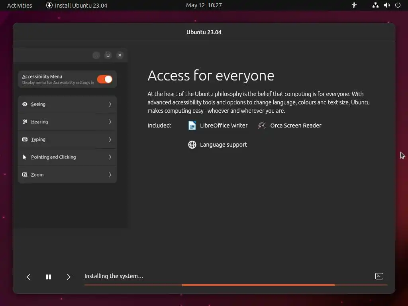Open the Typing settings row
The height and width of the screenshot is (306, 408).
[x=67, y=139]
